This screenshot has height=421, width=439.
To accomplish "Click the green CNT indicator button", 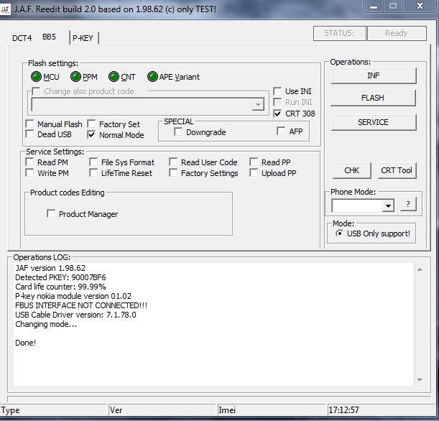I will 114,77.
